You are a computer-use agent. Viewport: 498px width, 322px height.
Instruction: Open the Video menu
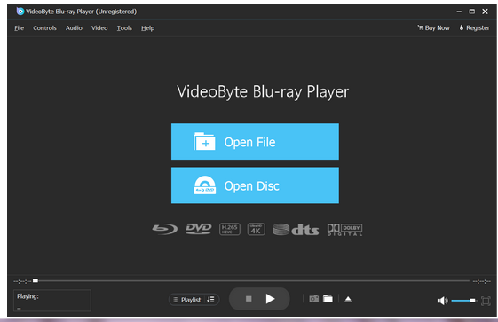99,28
